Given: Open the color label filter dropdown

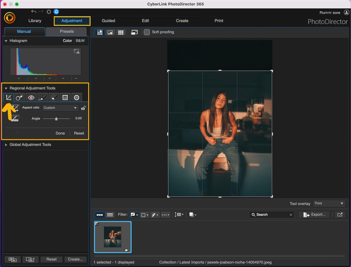Looking at the screenshot, I should pyautogui.click(x=145, y=215).
